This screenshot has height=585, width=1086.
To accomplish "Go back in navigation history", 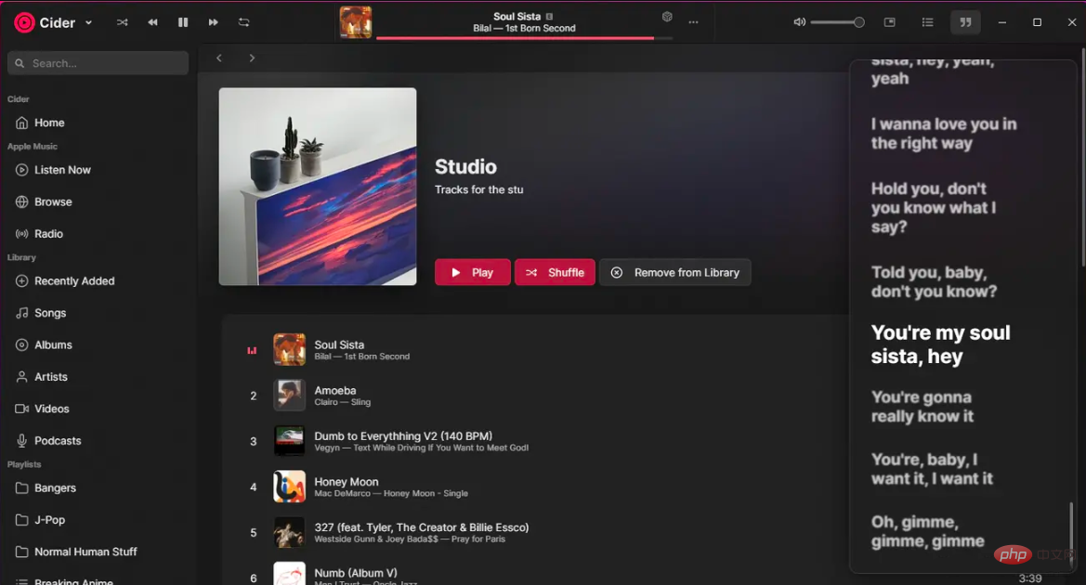I will (219, 58).
